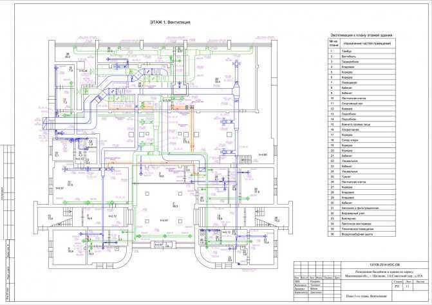
Task: Select table row 35 "Техническое помещение"
Action: [361, 229]
